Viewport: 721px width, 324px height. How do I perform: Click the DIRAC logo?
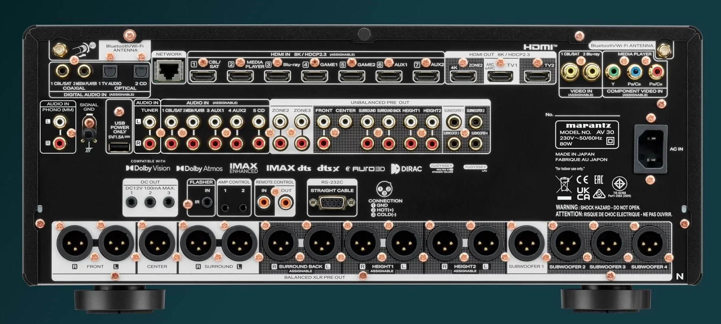tap(406, 169)
